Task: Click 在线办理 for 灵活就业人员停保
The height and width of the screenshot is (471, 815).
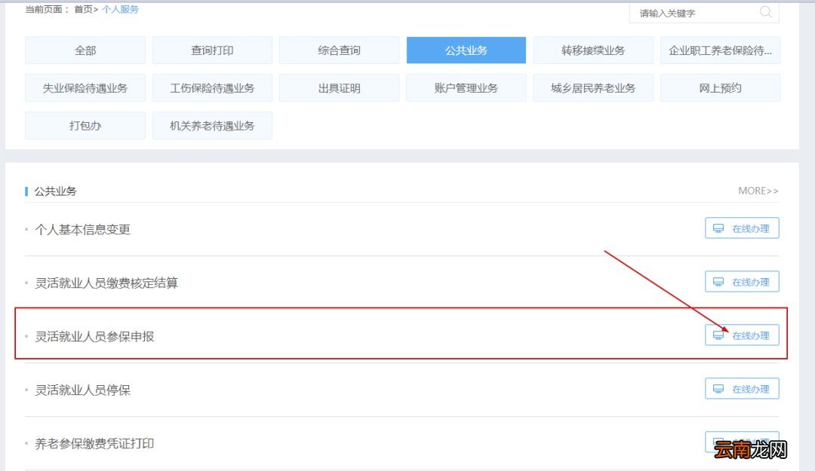Action: [x=742, y=389]
